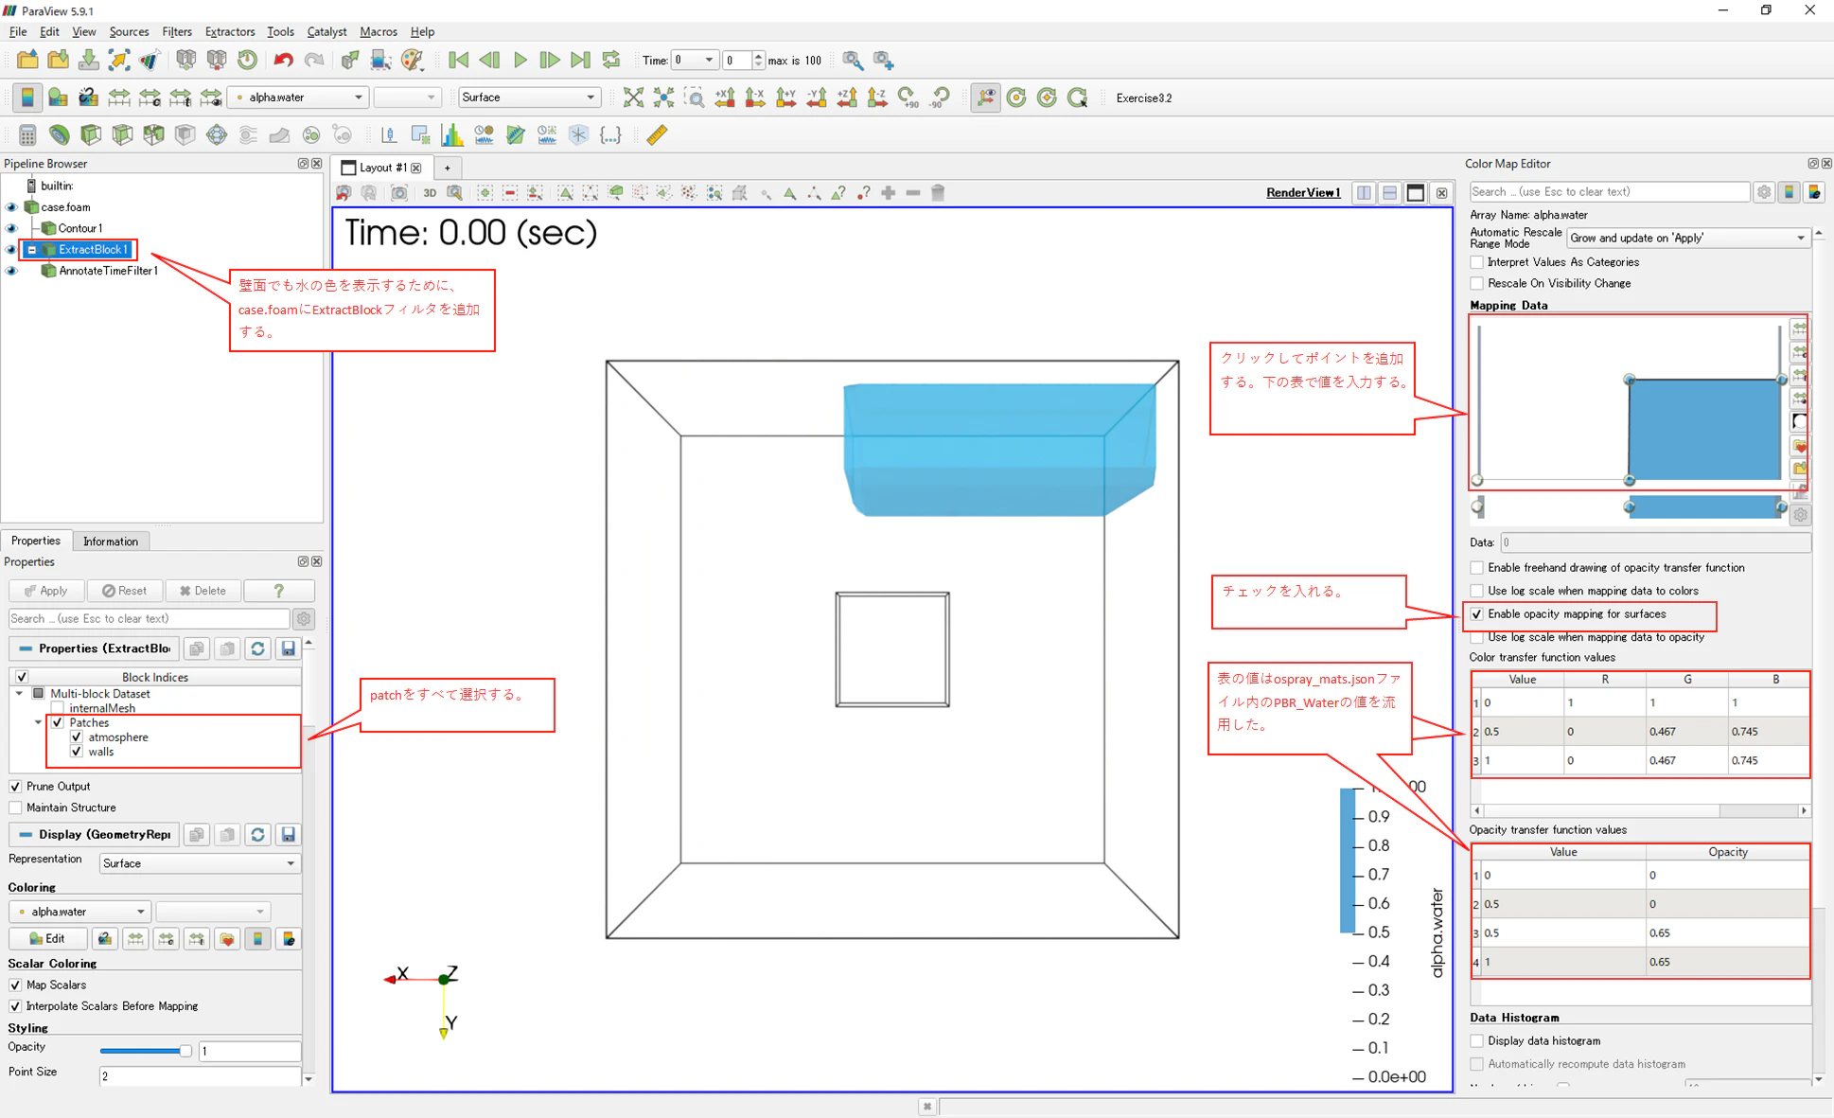Toggle Display data histogram checkbox
Screen dimensions: 1834x1118
[1477, 1041]
